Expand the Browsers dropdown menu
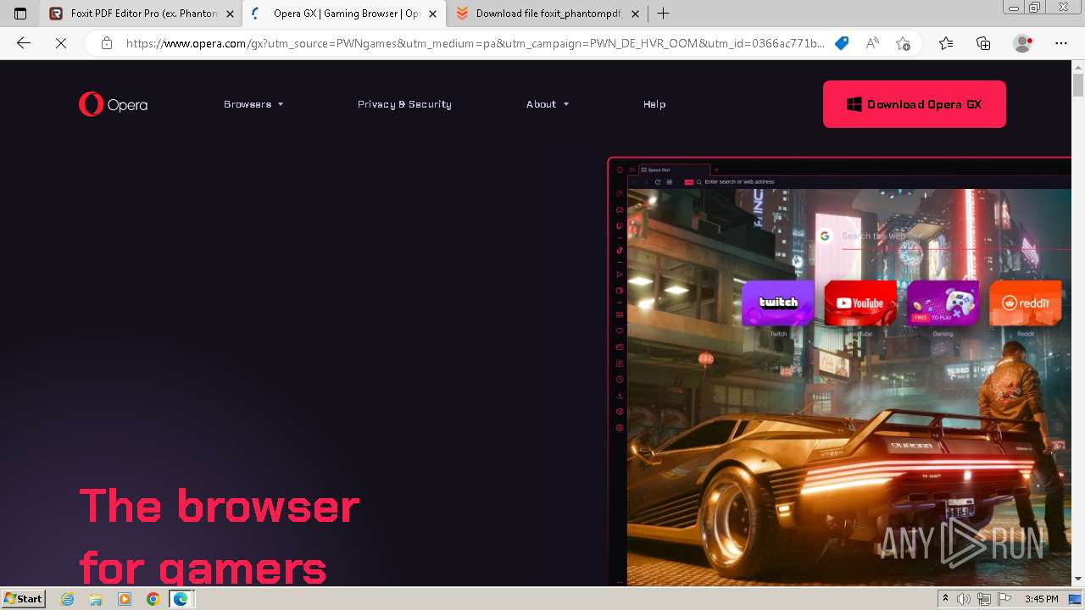1085x610 pixels. [253, 104]
